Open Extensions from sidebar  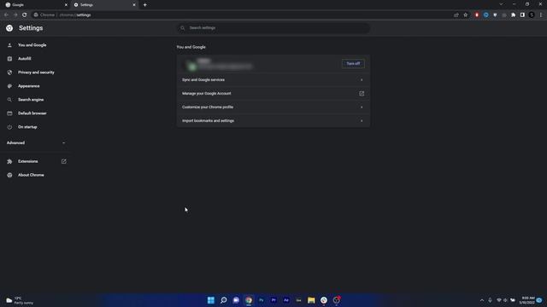tap(28, 161)
